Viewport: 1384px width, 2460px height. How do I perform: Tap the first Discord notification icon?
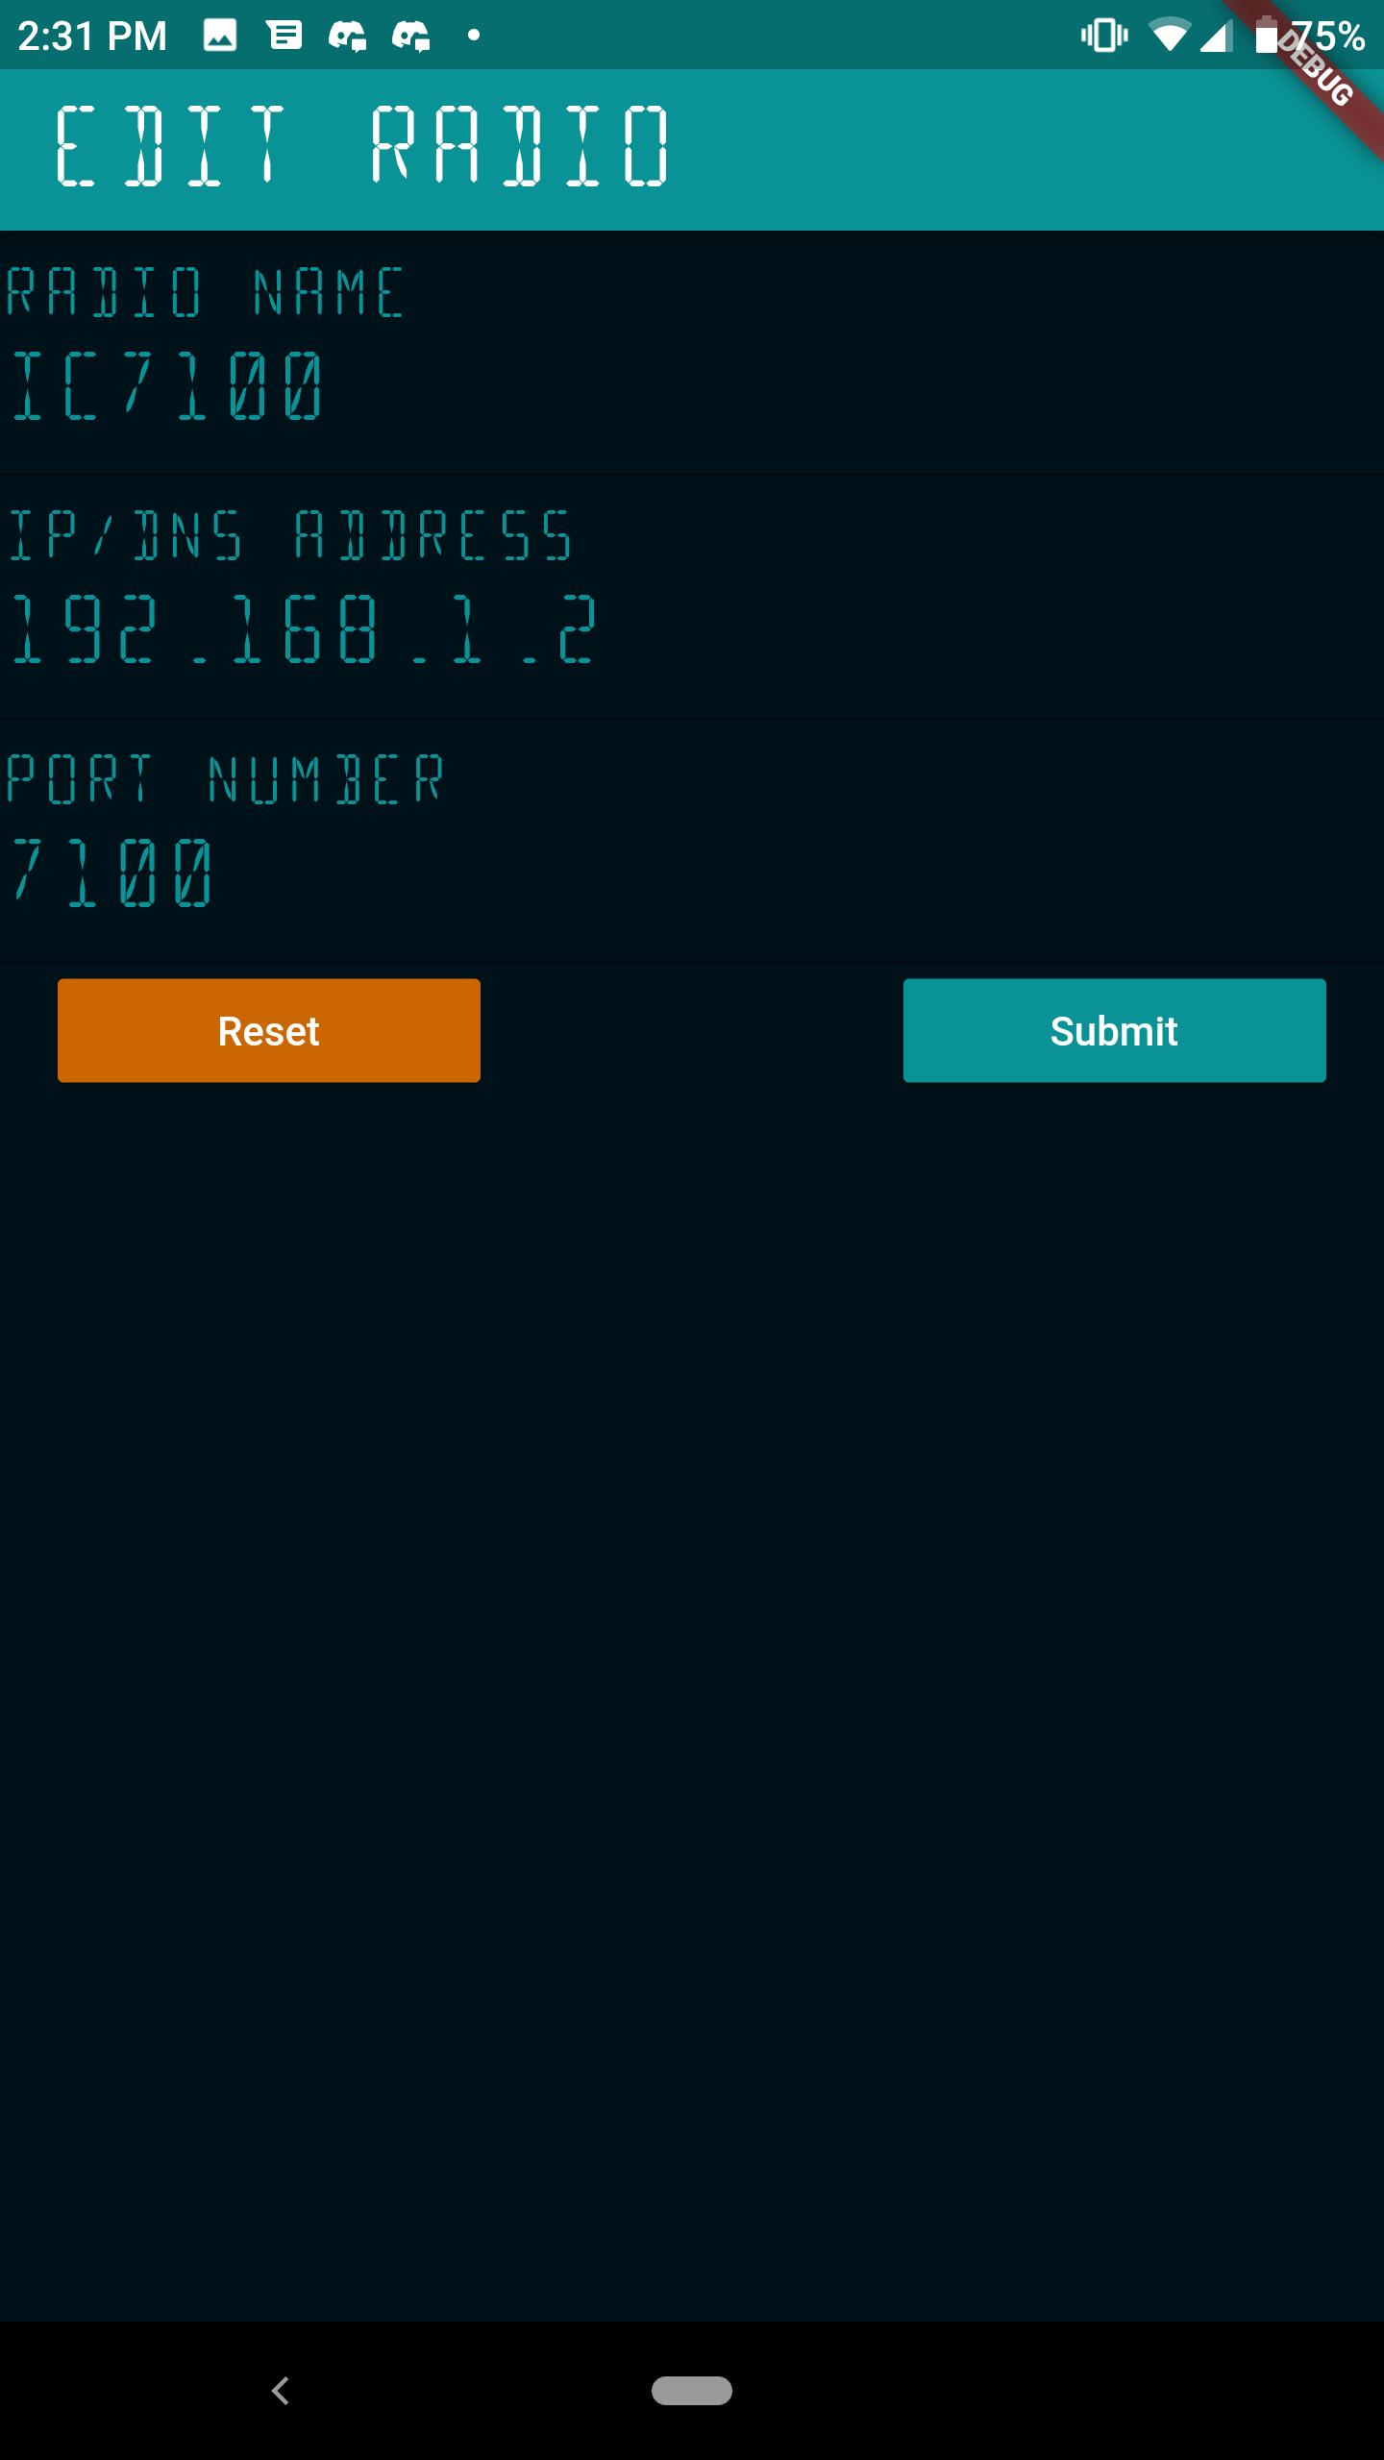tap(347, 37)
